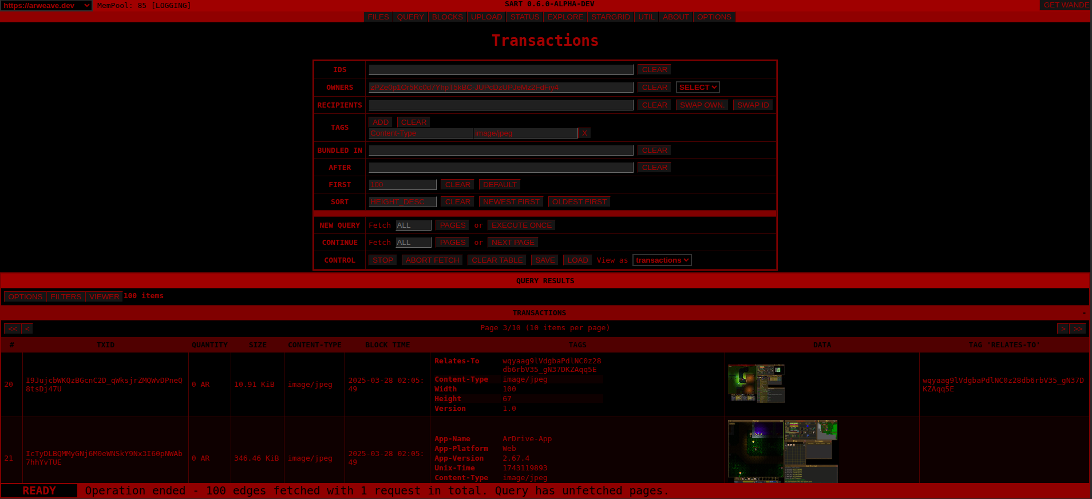
Task: Click ABORT FETCH in the control row
Action: [x=432, y=260]
